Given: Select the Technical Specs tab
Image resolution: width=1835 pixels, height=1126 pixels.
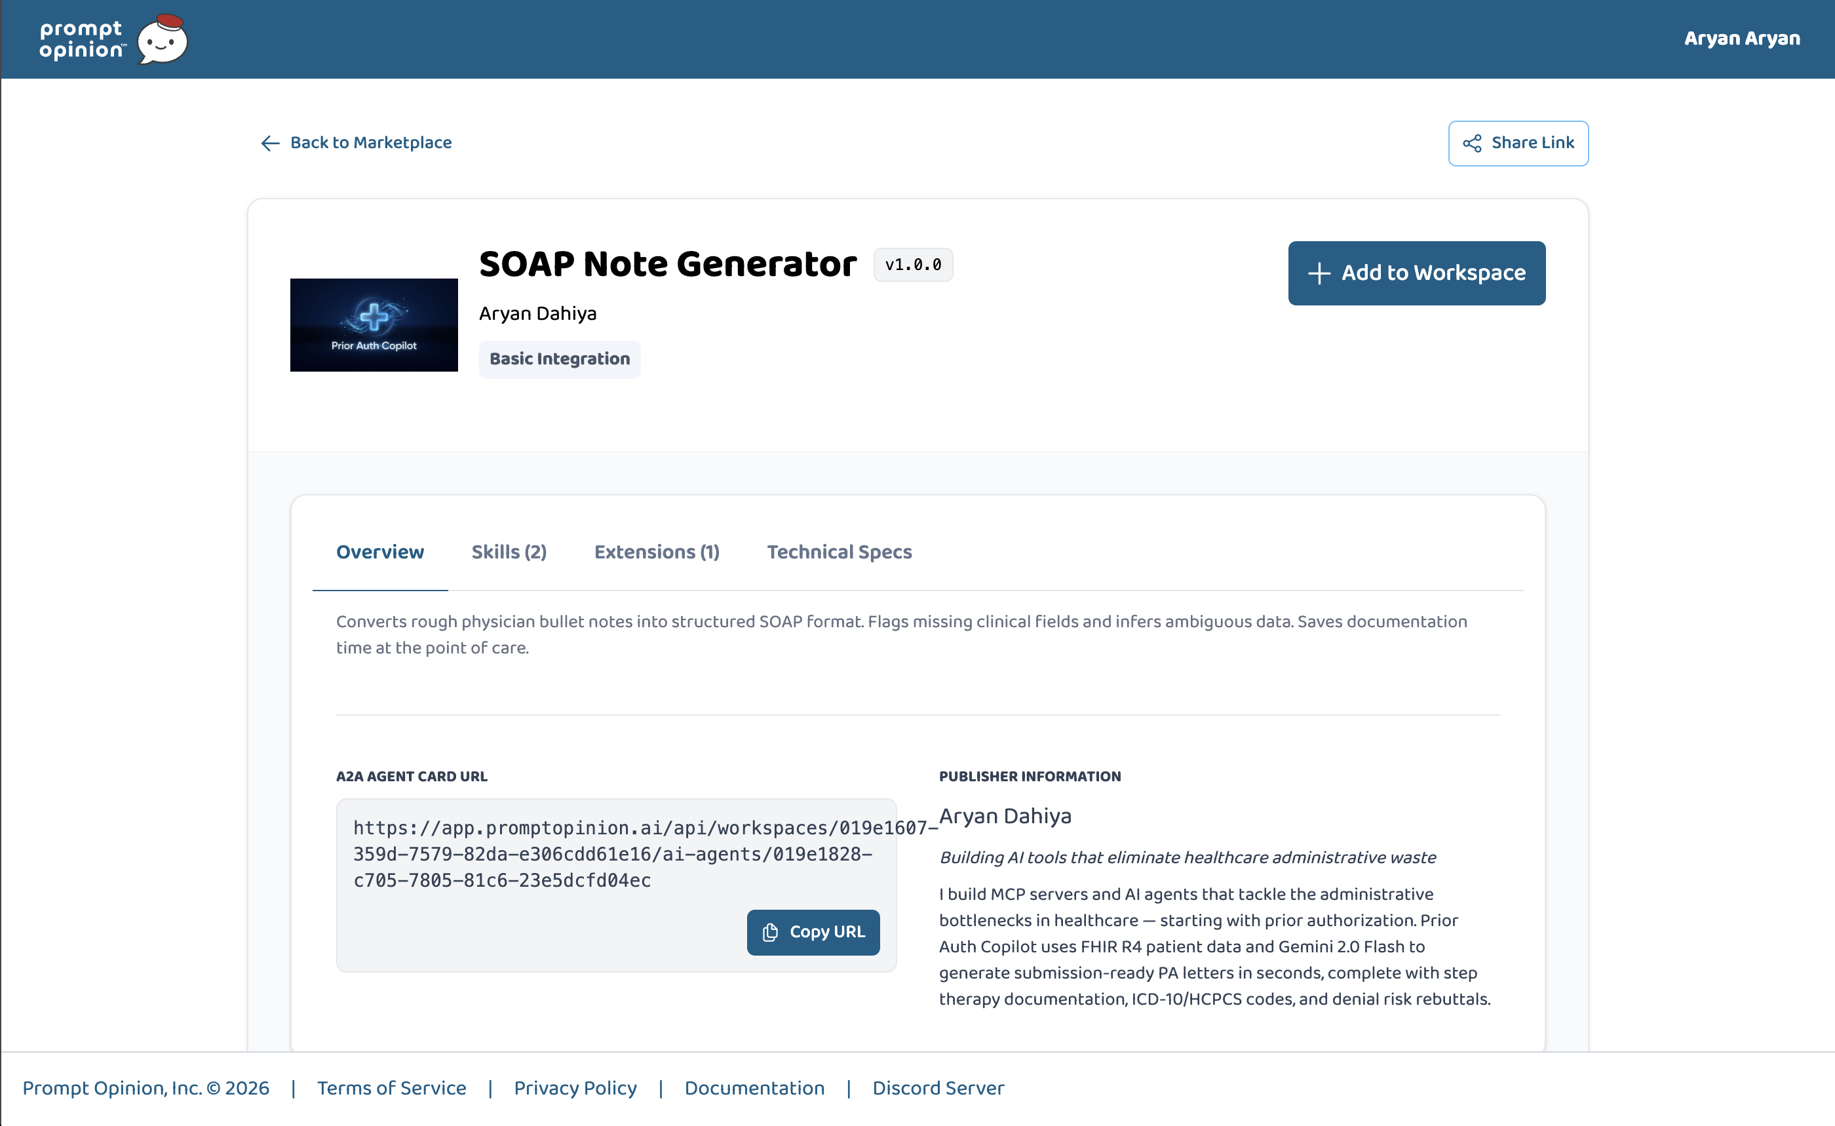Looking at the screenshot, I should [x=840, y=552].
